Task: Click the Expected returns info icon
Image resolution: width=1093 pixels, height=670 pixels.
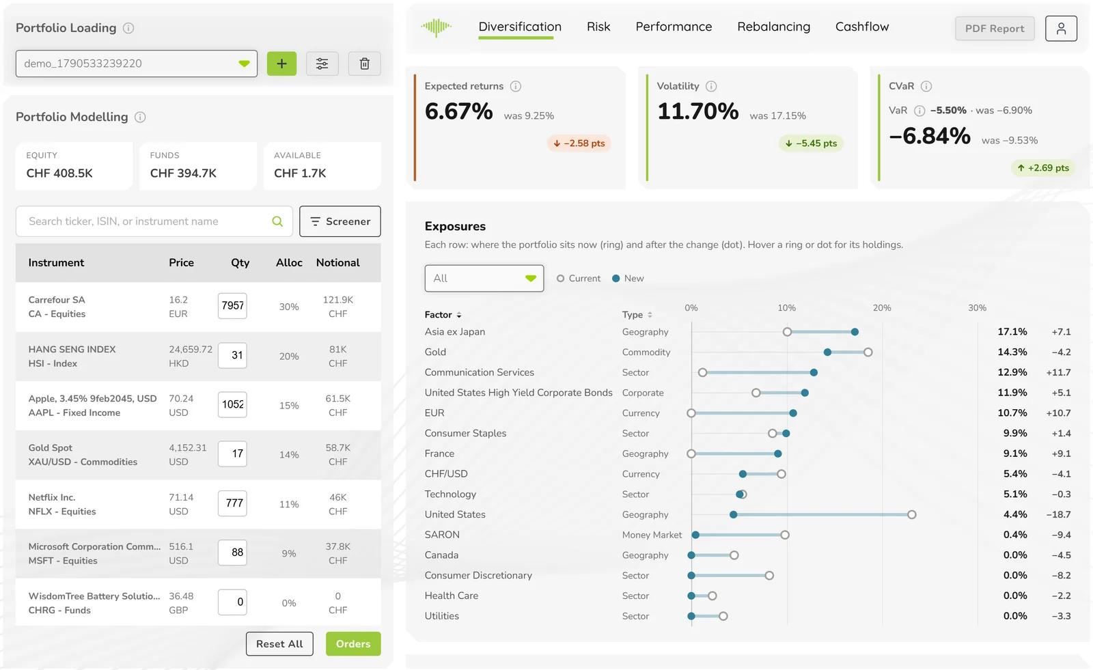Action: pyautogui.click(x=516, y=86)
